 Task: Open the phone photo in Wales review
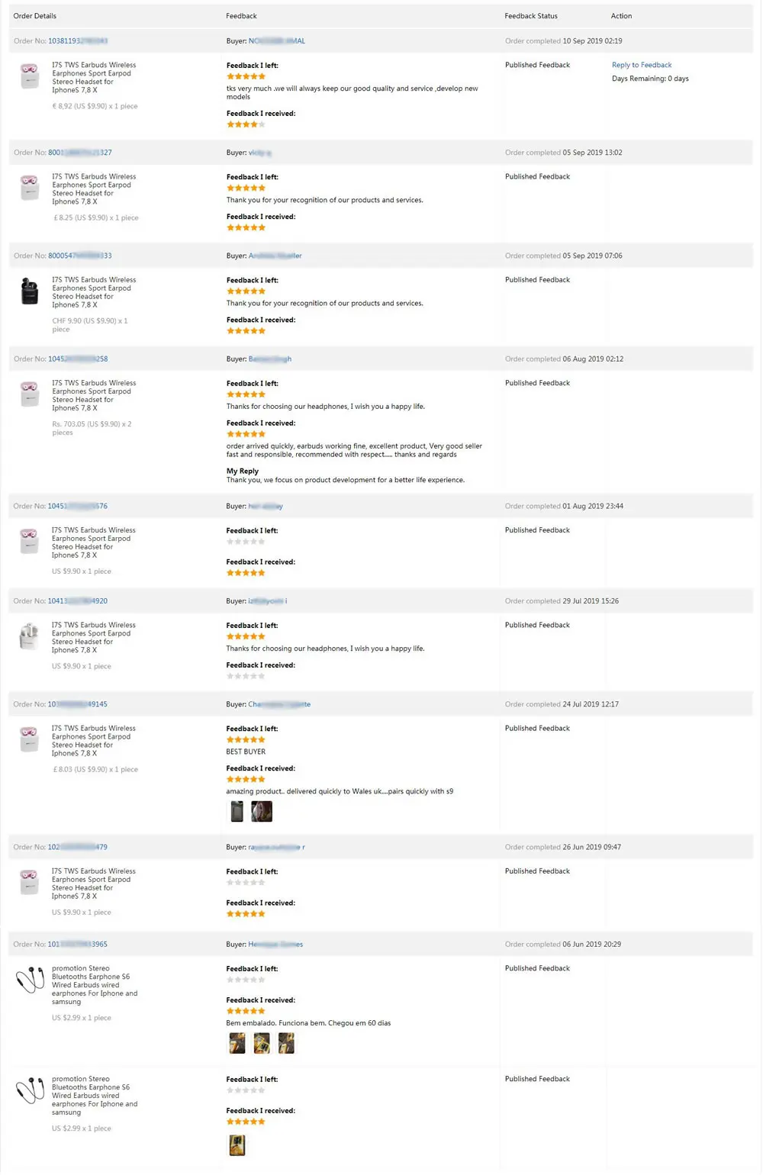coord(237,812)
